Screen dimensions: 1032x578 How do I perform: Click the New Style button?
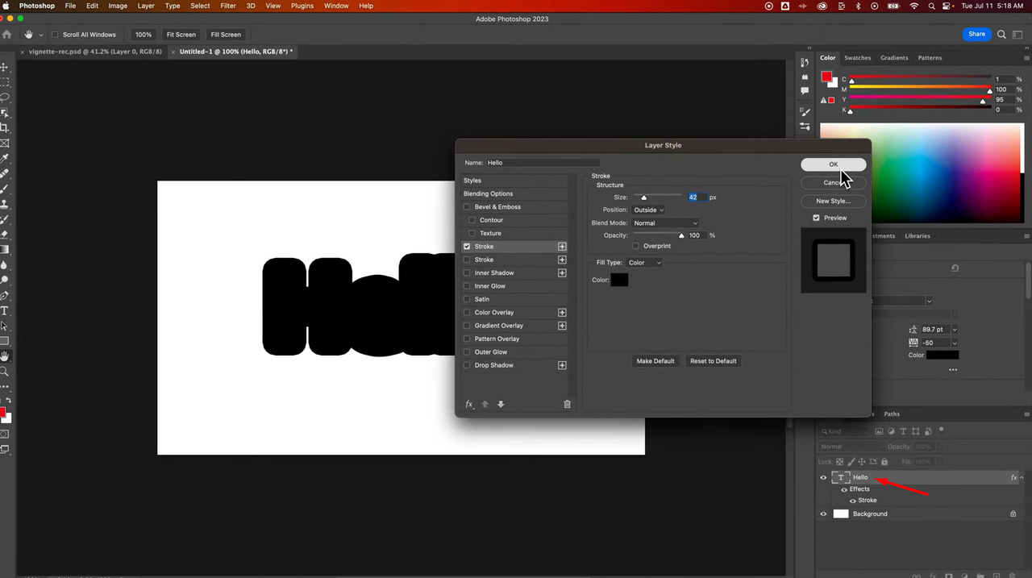pyautogui.click(x=834, y=201)
